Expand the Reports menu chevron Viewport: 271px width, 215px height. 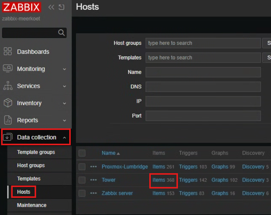pyautogui.click(x=64, y=121)
